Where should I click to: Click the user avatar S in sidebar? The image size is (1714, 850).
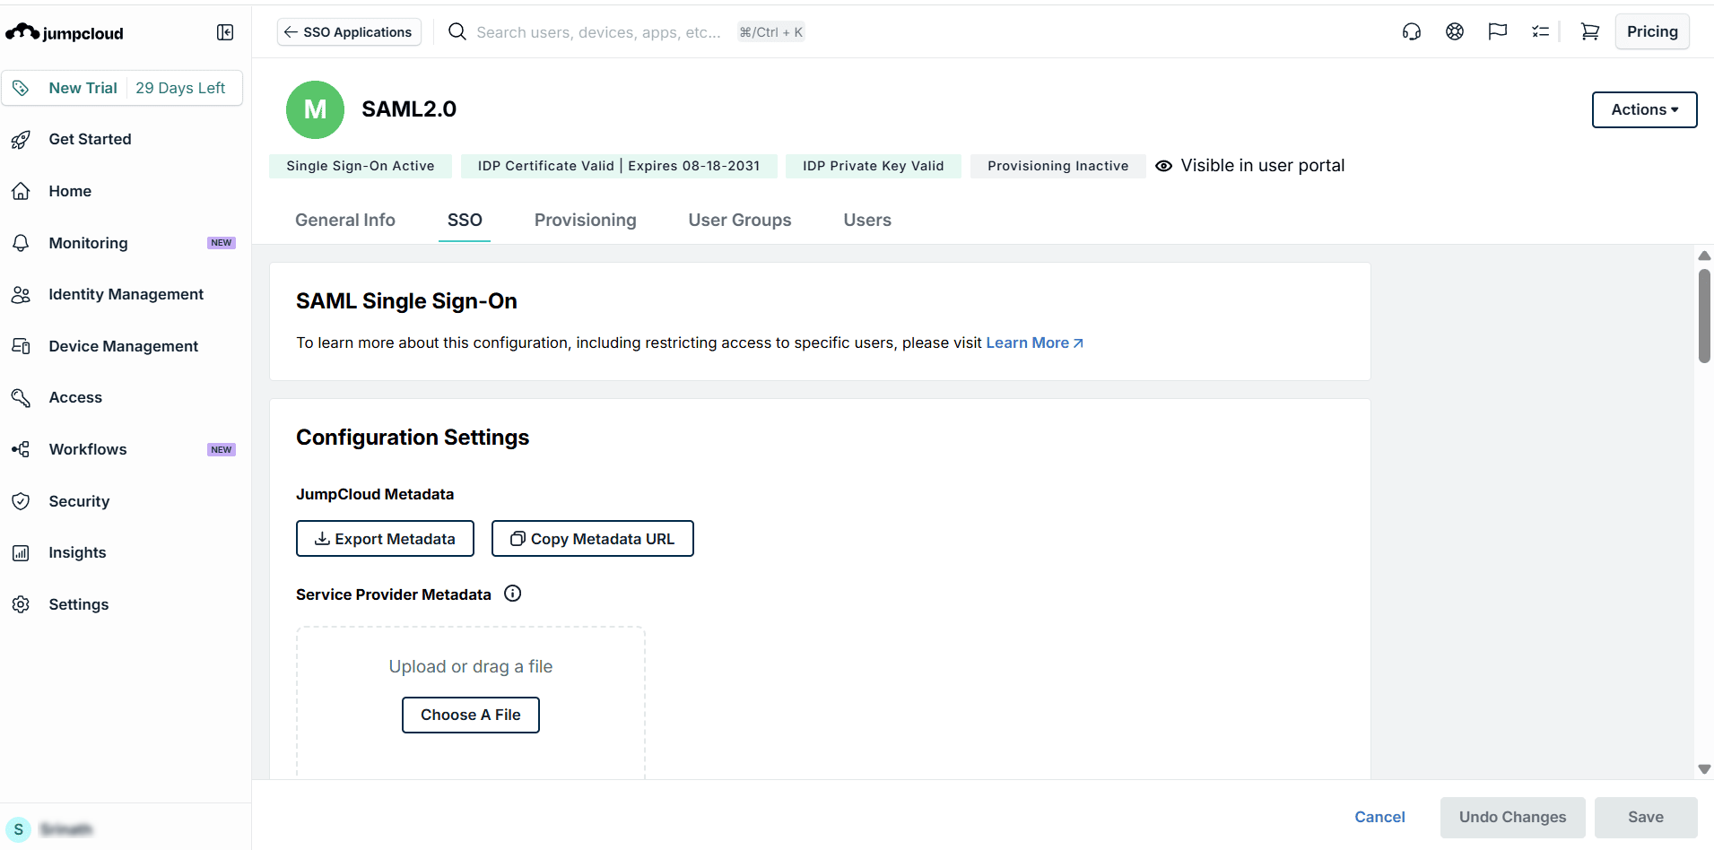click(x=18, y=829)
